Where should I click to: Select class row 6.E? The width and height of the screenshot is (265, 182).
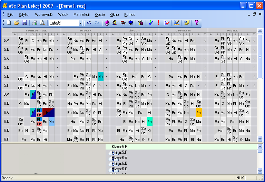point(7,131)
